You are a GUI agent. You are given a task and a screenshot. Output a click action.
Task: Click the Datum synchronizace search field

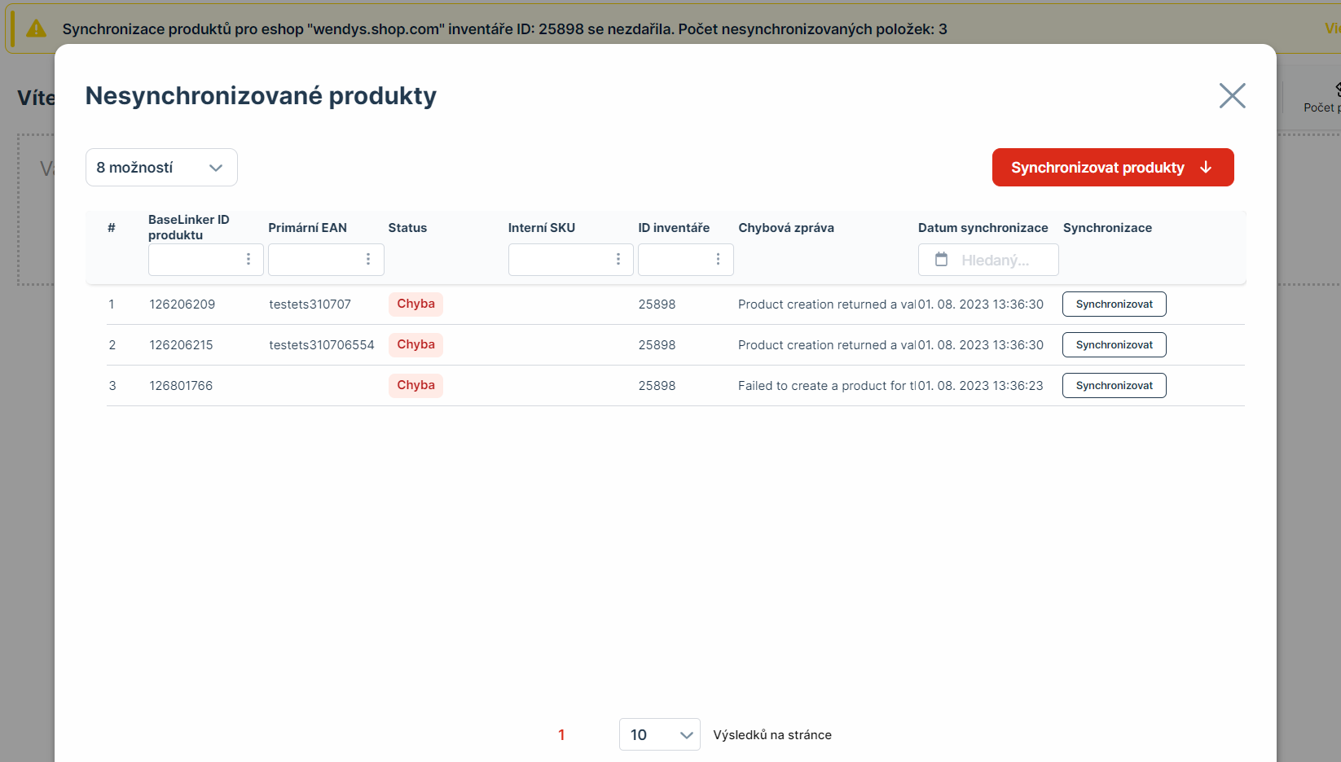[999, 261]
